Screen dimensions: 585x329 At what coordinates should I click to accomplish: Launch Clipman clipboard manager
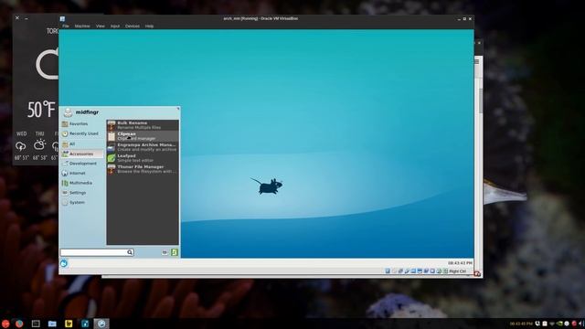(143, 136)
